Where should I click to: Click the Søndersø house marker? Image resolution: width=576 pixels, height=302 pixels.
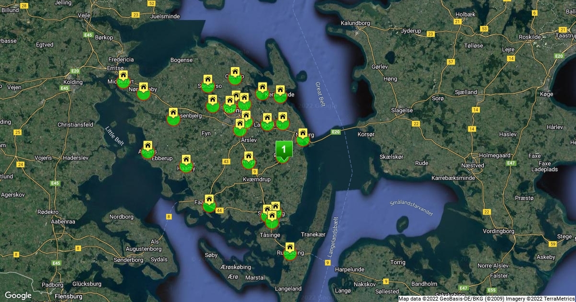click(x=208, y=81)
